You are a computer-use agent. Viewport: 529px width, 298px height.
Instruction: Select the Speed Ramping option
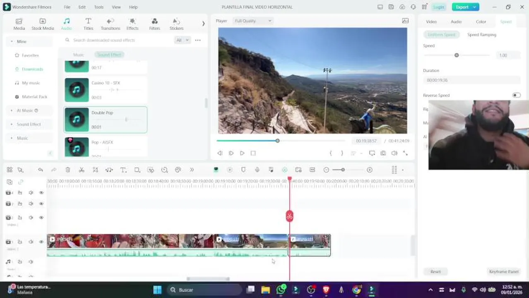tap(482, 35)
